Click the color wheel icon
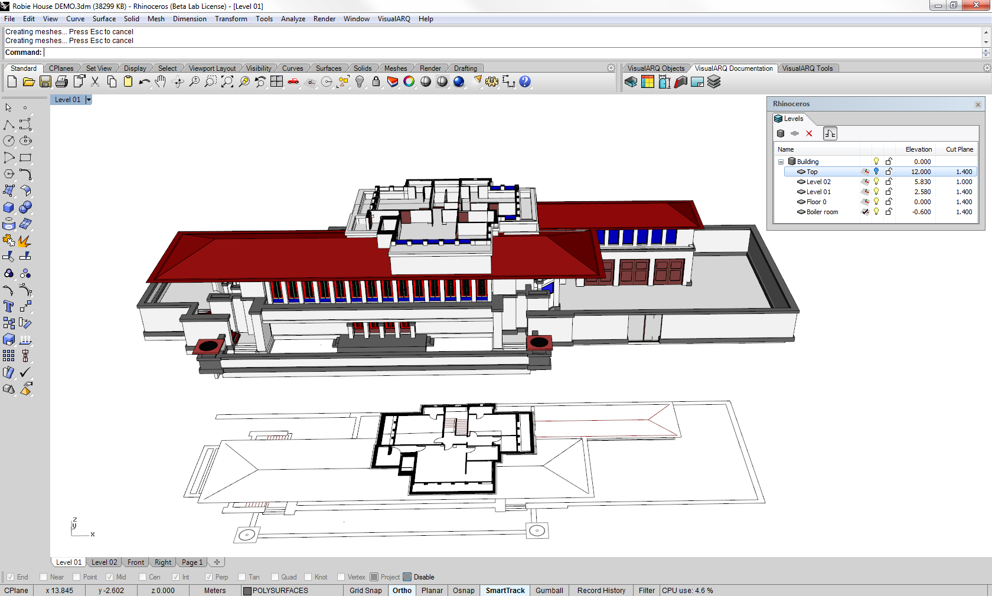The image size is (992, 596). 409,82
